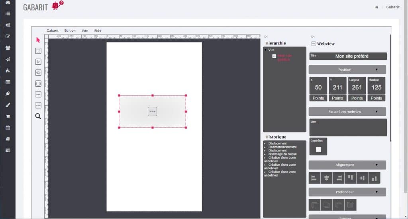Open the dashboard gauge sidebar icon
Viewport: 408px width, 219px height.
pos(8,2)
